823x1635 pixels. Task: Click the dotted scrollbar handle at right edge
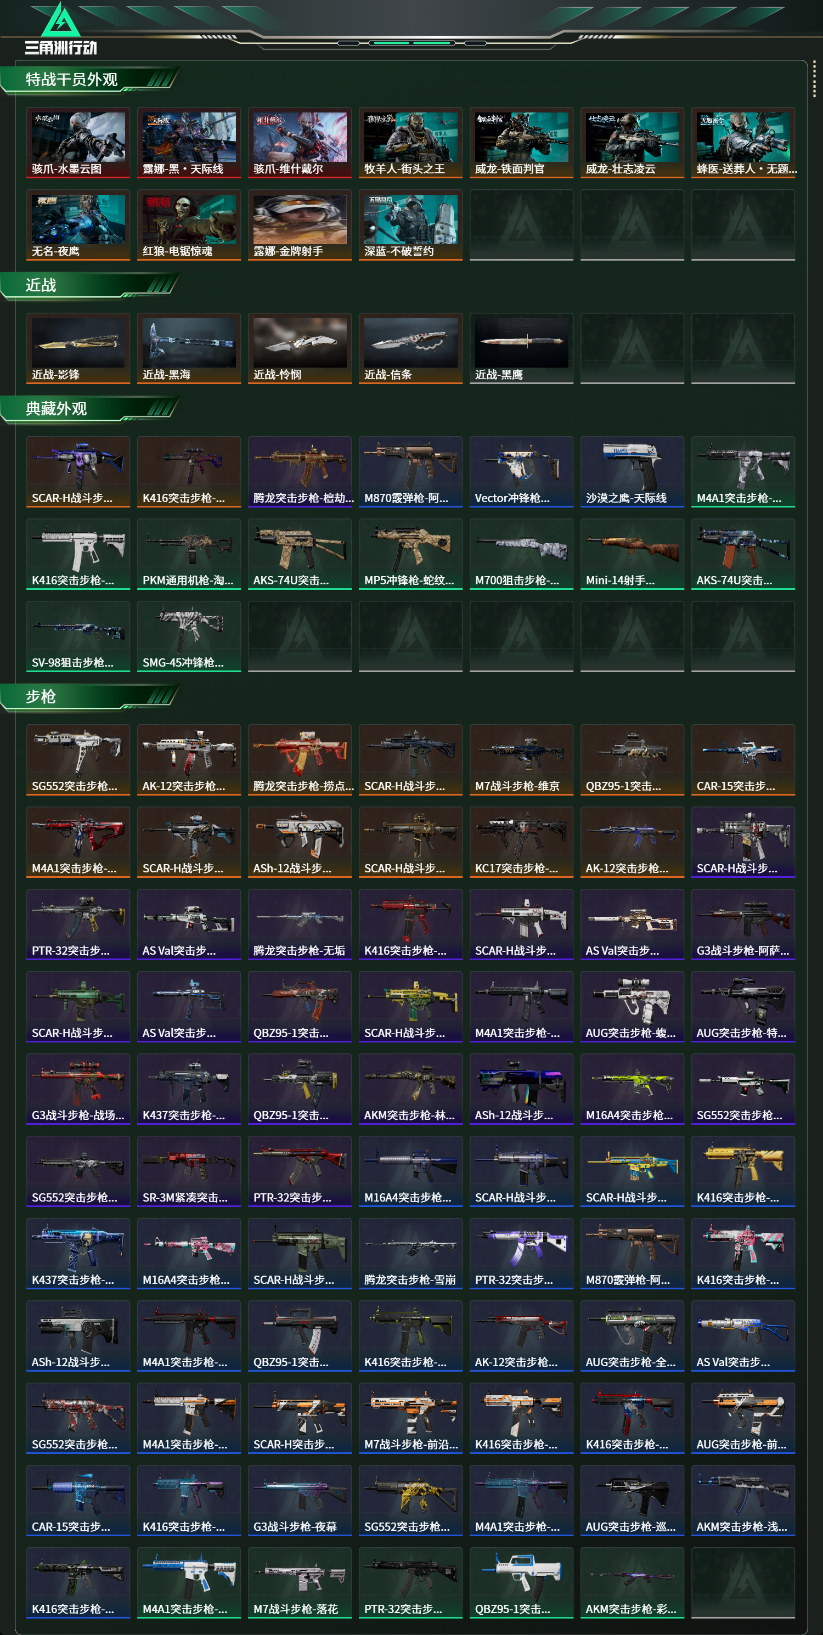pyautogui.click(x=814, y=80)
